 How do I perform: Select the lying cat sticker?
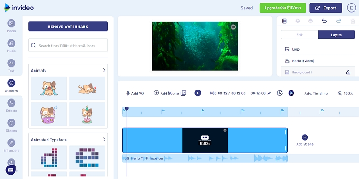click(x=87, y=88)
